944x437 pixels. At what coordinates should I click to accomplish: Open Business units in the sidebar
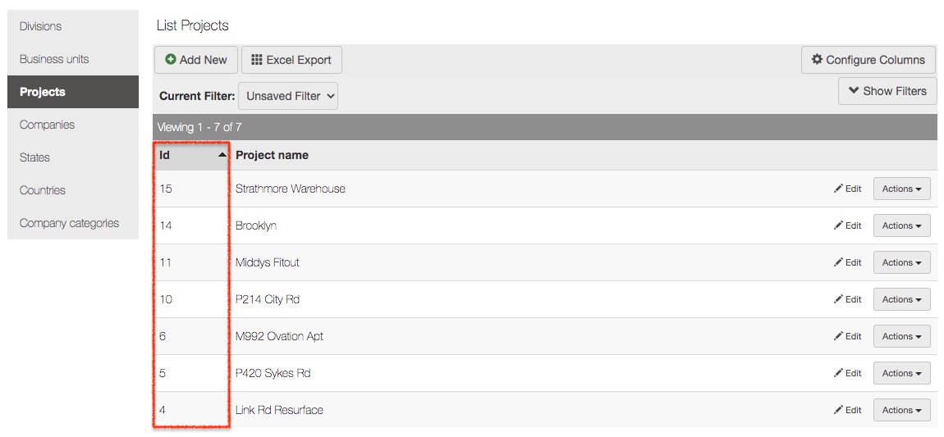click(x=54, y=59)
